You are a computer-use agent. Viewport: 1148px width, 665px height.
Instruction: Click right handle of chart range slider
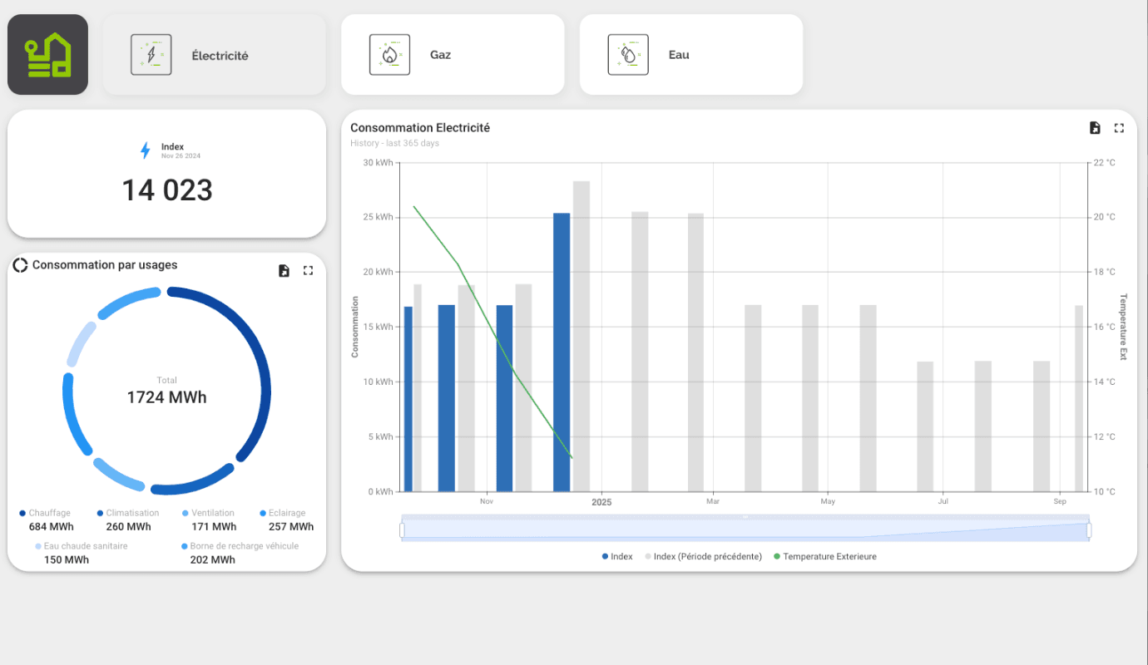(1088, 530)
